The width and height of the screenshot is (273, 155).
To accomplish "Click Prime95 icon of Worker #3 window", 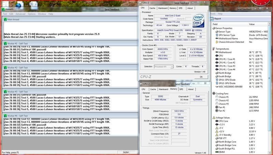I will click(x=5, y=91).
